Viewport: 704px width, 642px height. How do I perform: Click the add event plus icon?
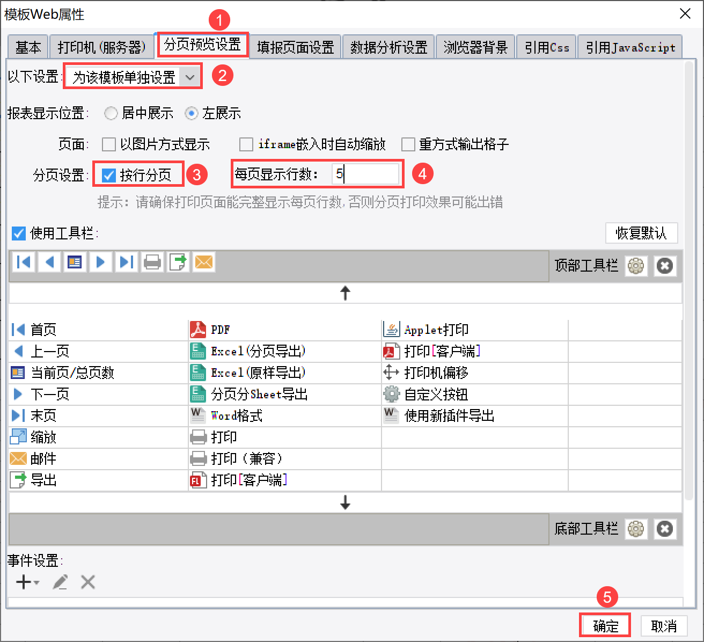23,582
